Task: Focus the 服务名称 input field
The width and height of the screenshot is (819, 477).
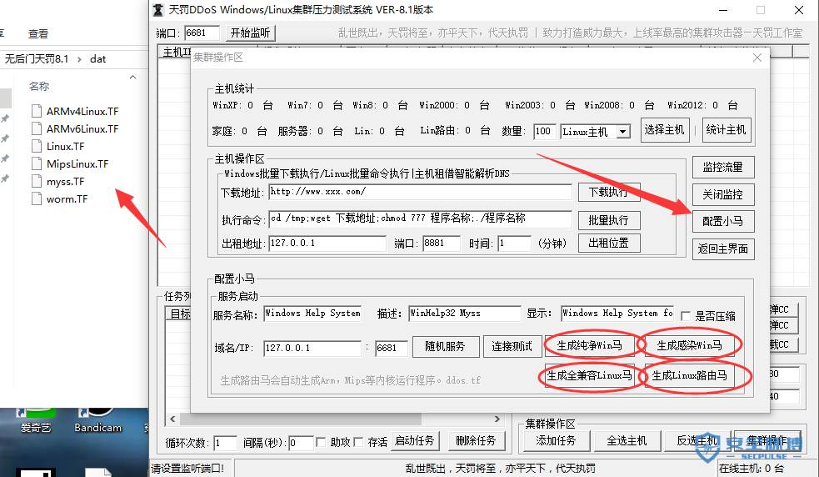Action: coord(312,314)
